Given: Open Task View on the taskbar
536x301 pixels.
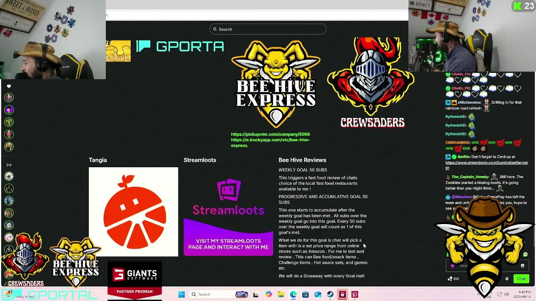Looking at the screenshot, I should point(256,294).
